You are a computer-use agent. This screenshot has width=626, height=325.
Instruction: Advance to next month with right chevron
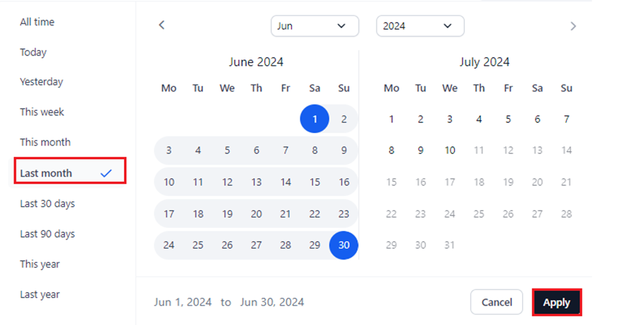pos(573,26)
